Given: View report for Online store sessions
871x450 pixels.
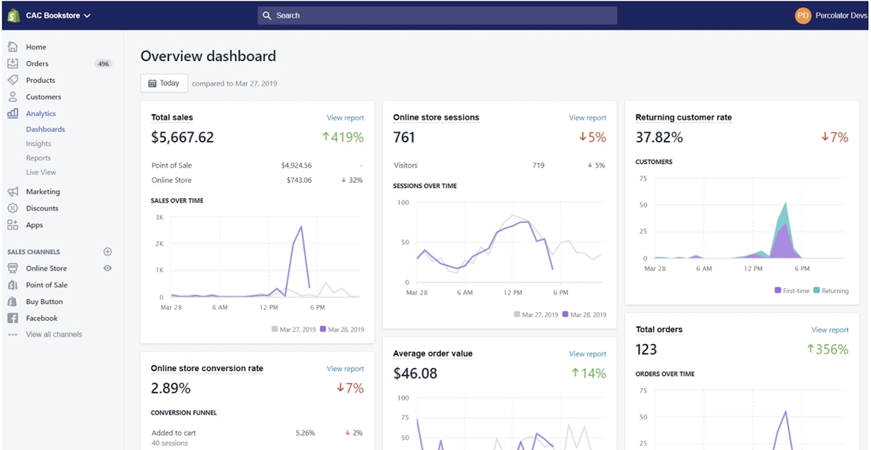Looking at the screenshot, I should [x=587, y=118].
